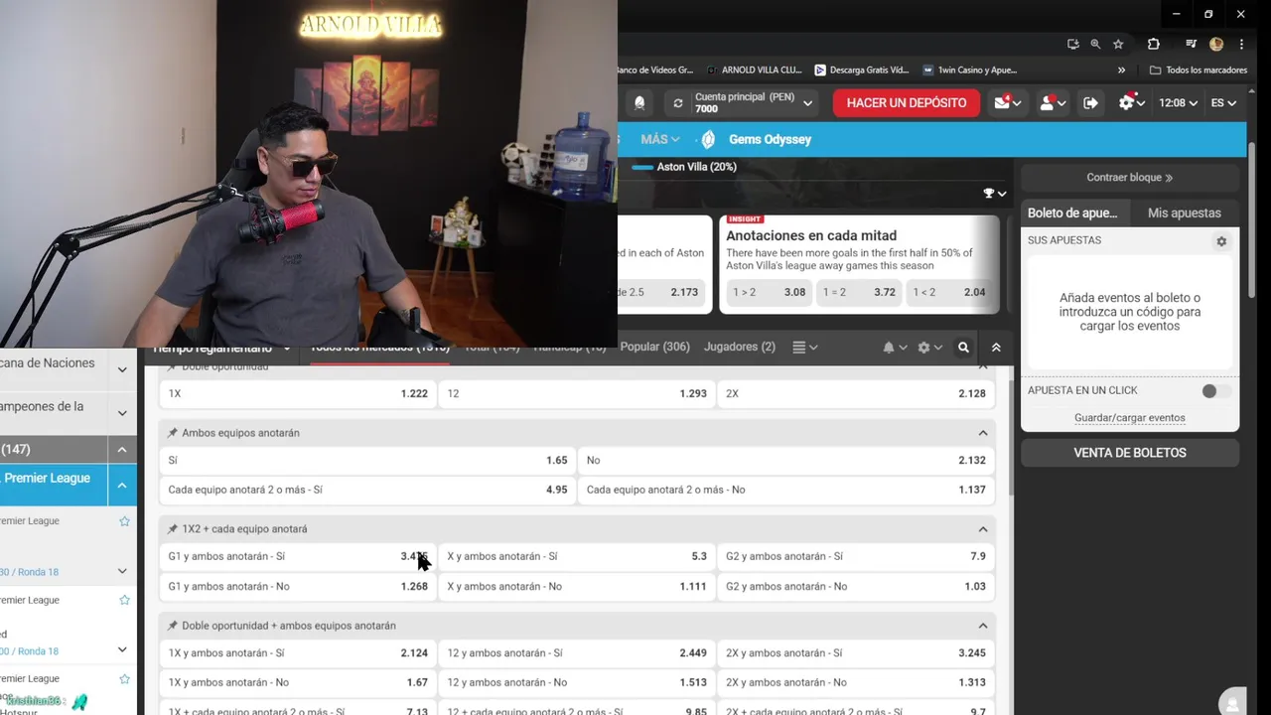This screenshot has width=1271, height=715.
Task: Click the install app icon in address bar
Action: tap(1073, 44)
